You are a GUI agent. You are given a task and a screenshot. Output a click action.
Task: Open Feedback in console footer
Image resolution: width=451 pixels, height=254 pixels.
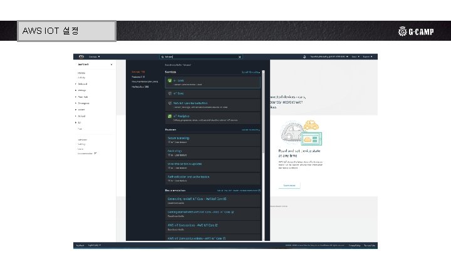80,245
